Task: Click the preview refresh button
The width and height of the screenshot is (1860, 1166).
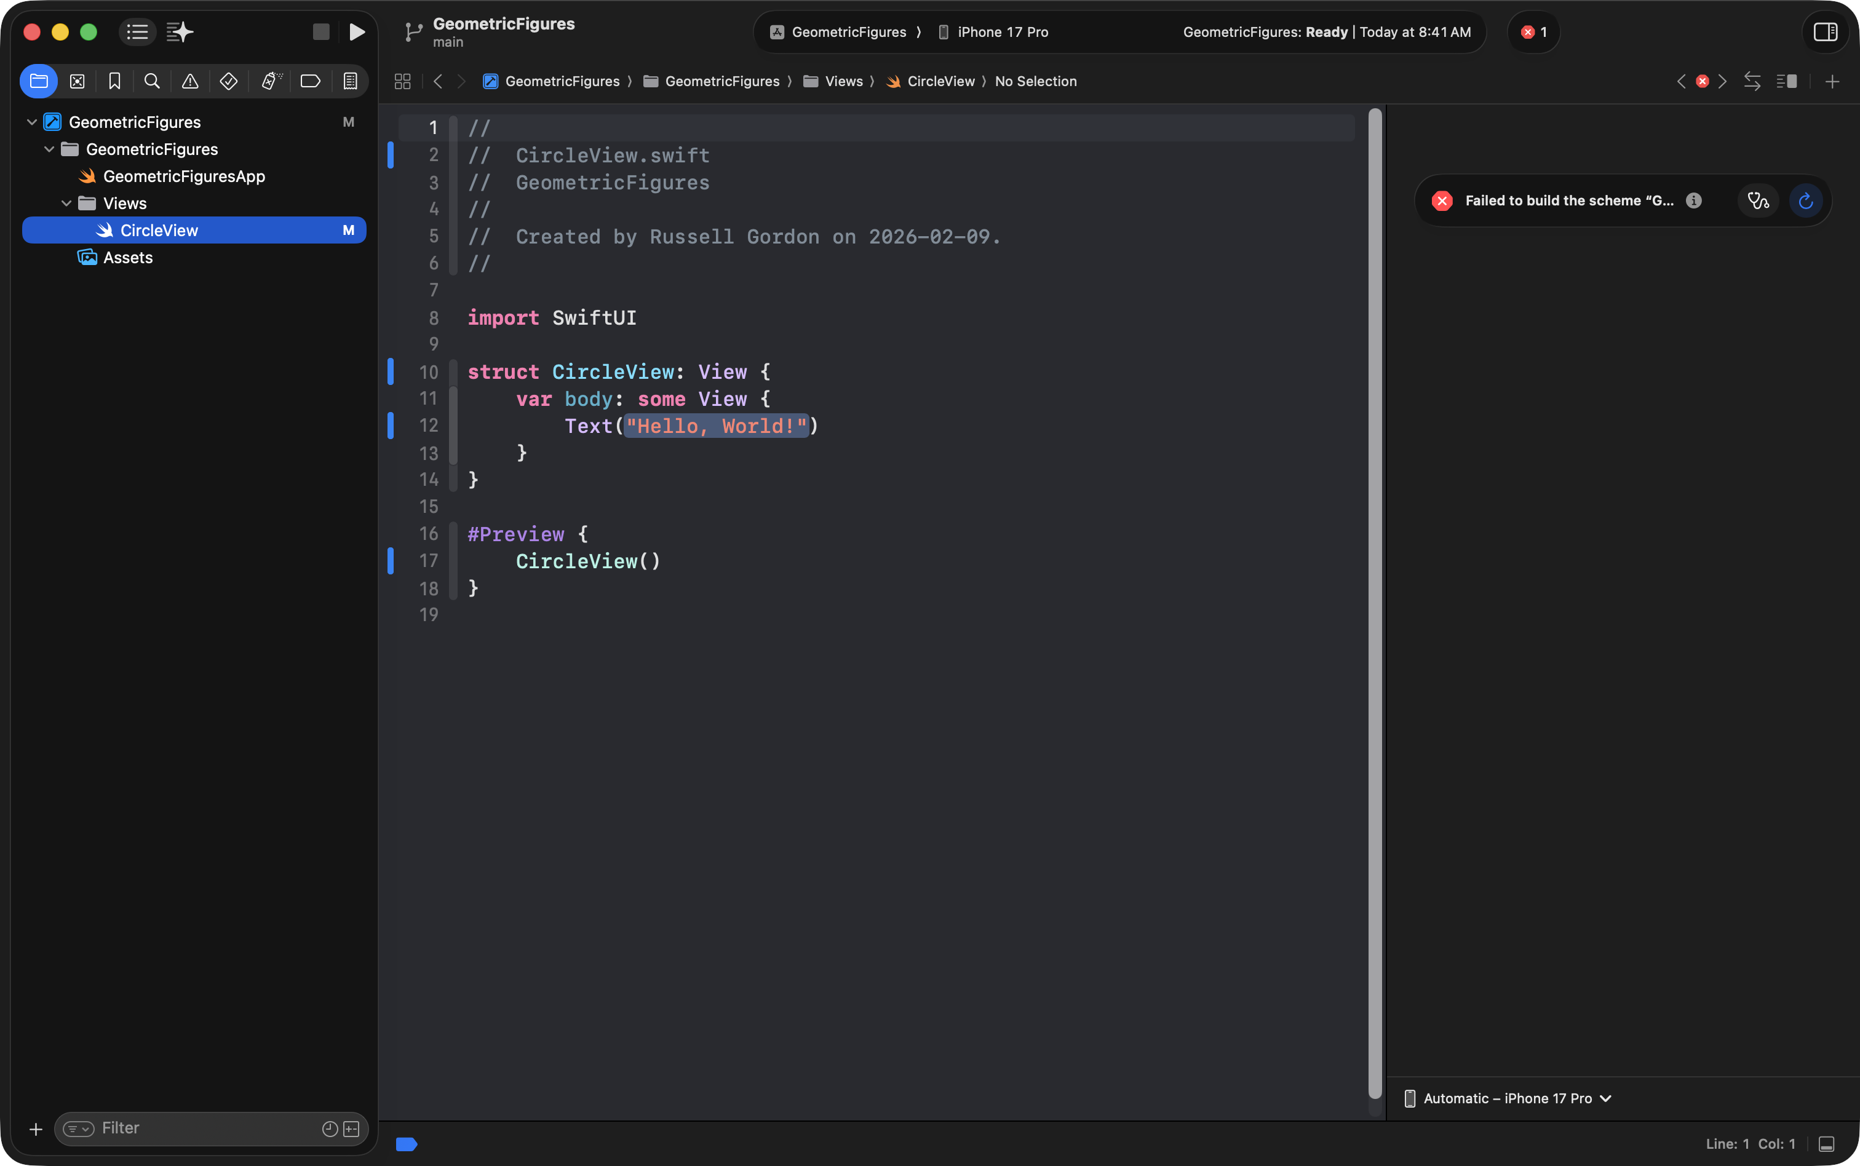Action: [x=1805, y=201]
